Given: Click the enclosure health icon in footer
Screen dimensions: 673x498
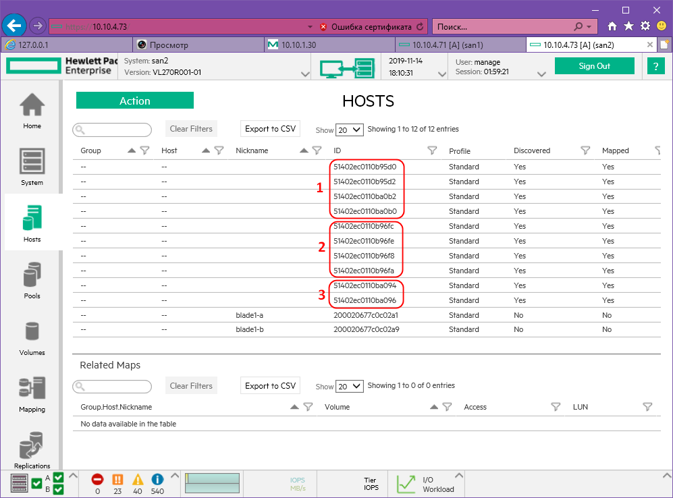Looking at the screenshot, I should pyautogui.click(x=20, y=483).
